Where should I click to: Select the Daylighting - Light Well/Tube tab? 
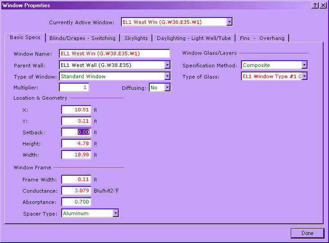(193, 38)
